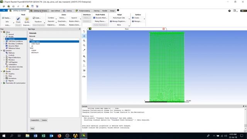The image size is (247, 139).
Task: Open Help via question mark icon
Action: (229, 11)
